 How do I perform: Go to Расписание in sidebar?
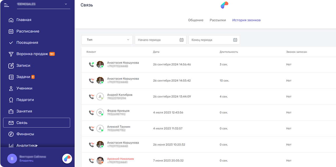[x=28, y=31]
